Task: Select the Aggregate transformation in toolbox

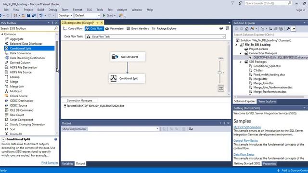Action: tap(16, 39)
